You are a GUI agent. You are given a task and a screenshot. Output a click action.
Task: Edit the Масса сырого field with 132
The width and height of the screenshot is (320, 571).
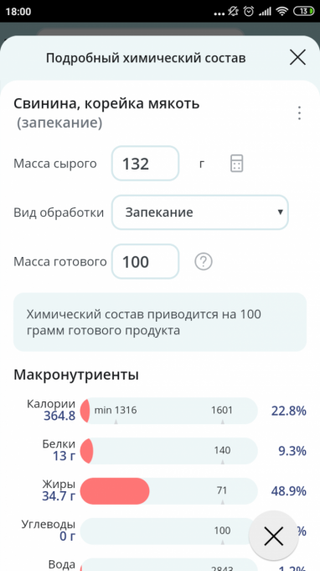pos(145,163)
